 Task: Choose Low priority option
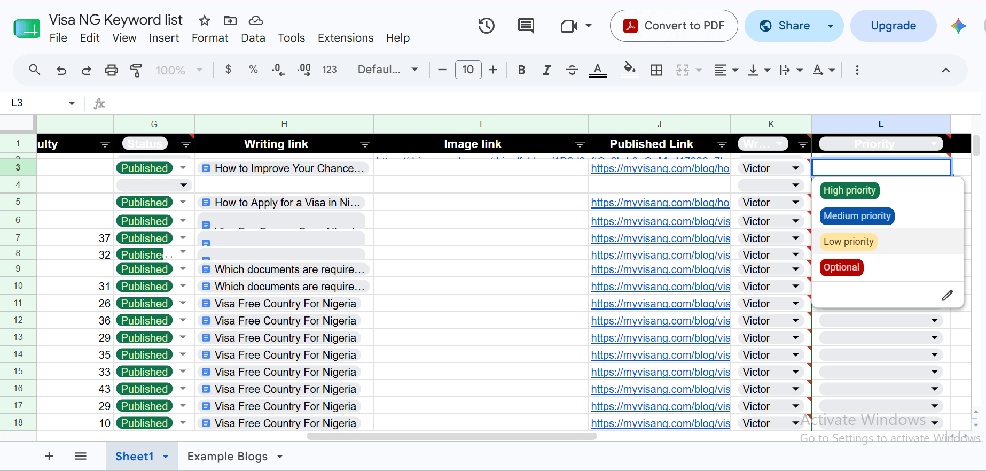pyautogui.click(x=849, y=242)
